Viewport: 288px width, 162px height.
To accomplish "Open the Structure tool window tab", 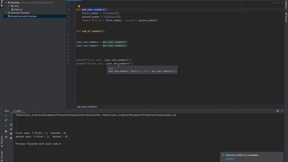I will [x=2, y=141].
